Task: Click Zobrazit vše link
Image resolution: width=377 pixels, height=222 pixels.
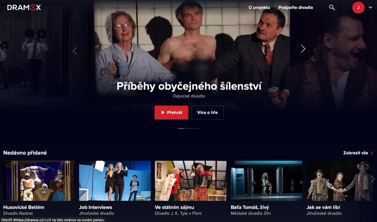Action: pos(356,153)
